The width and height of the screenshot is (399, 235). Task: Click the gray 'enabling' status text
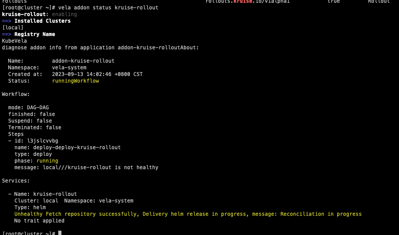(x=65, y=14)
